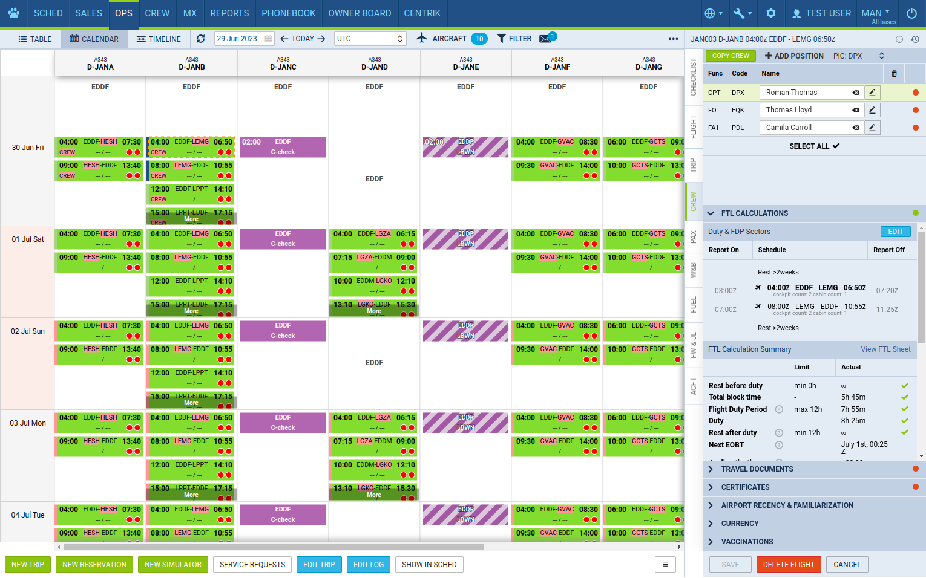Click the Leon paw logo icon
The width and height of the screenshot is (926, 578).
tap(13, 13)
